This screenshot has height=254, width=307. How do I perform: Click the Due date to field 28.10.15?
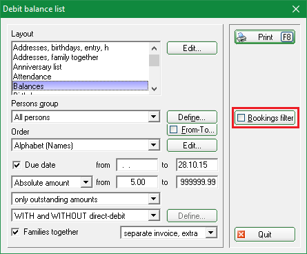pos(197,165)
